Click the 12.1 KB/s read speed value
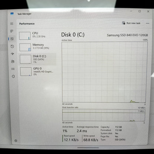 point(71,140)
